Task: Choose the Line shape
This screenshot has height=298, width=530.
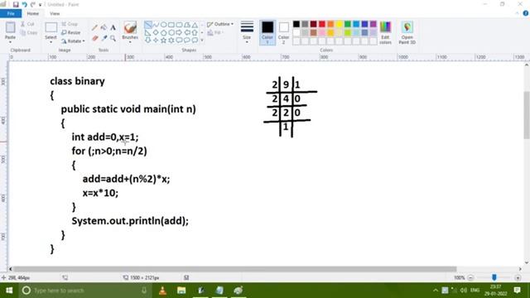Action: pos(148,25)
